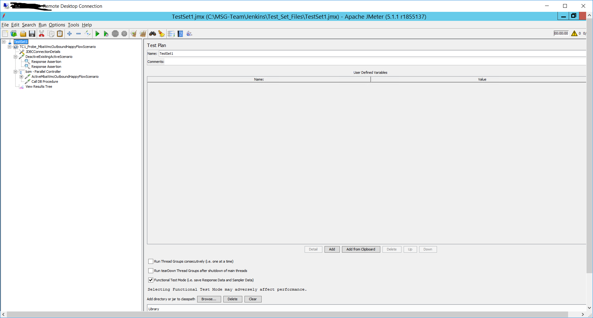Viewport: 593px width, 318px height.
Task: Uncheck Functional Test Mode checkbox
Action: pyautogui.click(x=151, y=280)
